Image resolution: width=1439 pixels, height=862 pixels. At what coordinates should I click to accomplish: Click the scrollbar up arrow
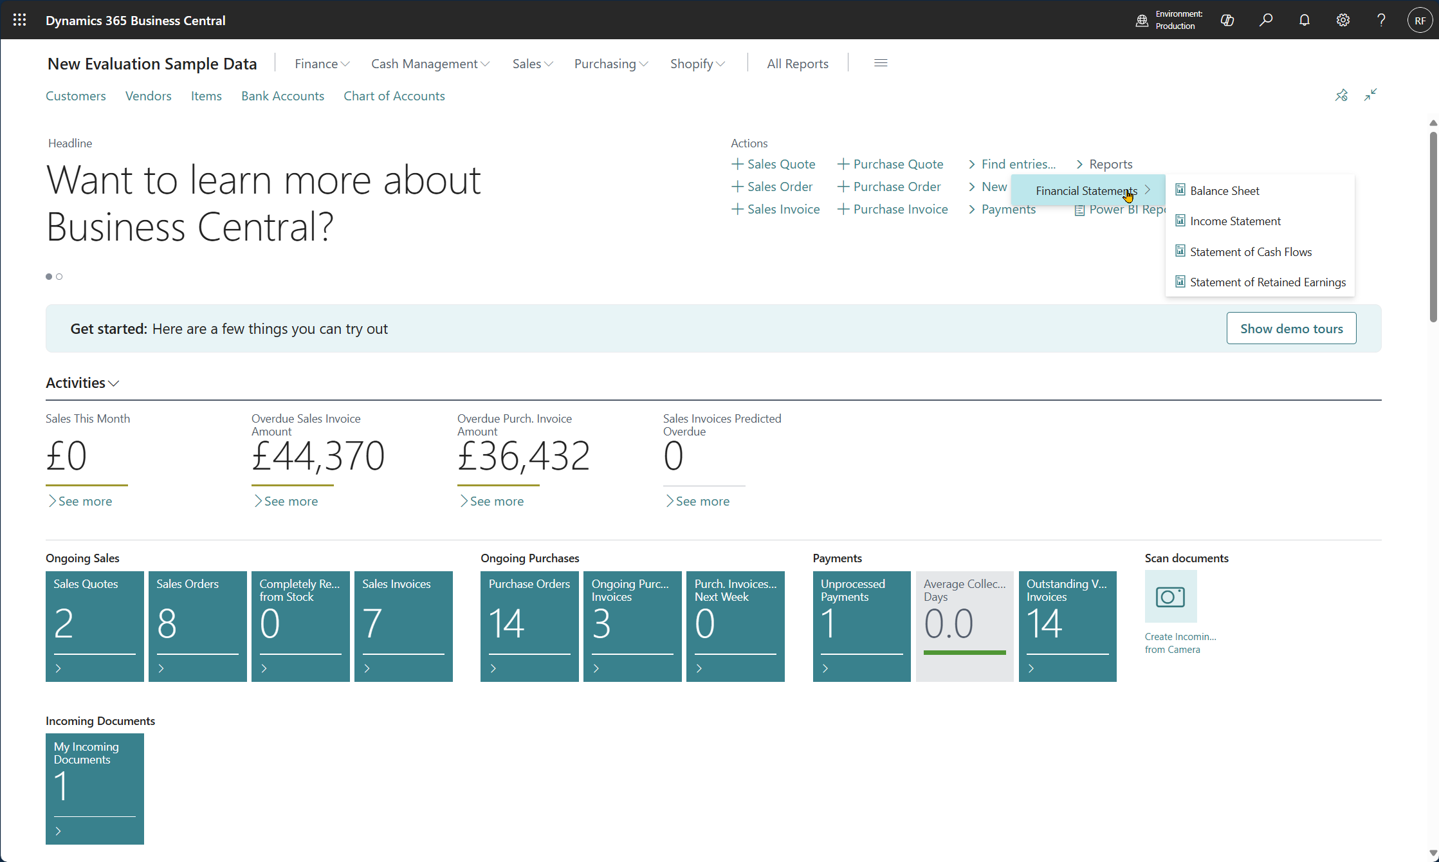coord(1433,123)
